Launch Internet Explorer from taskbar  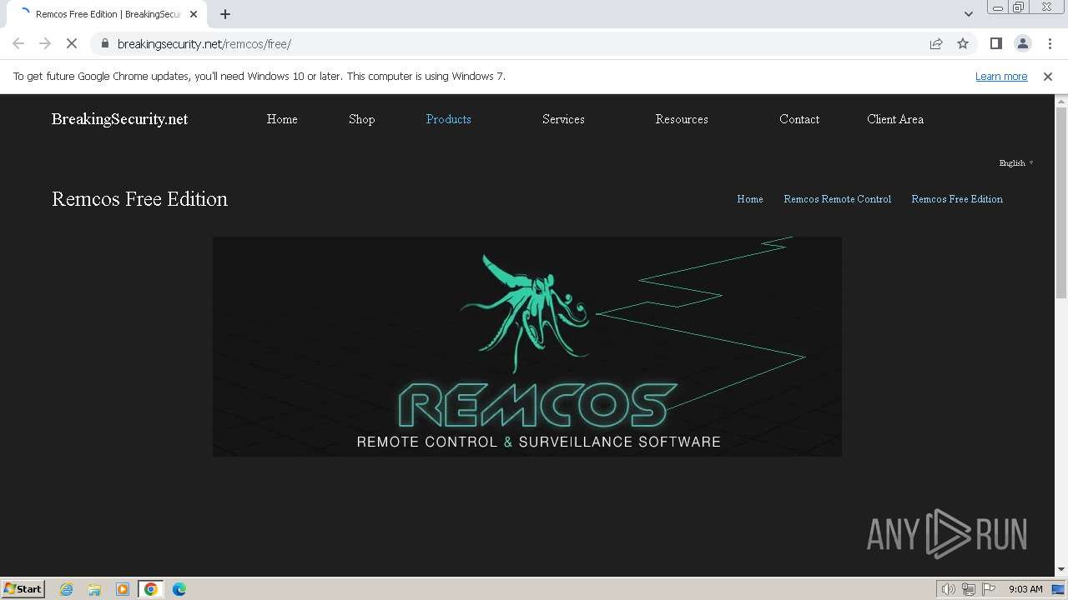pos(67,589)
